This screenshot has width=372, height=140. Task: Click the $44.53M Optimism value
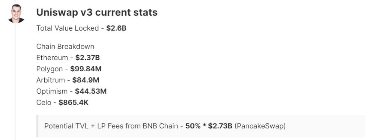pos(90,91)
